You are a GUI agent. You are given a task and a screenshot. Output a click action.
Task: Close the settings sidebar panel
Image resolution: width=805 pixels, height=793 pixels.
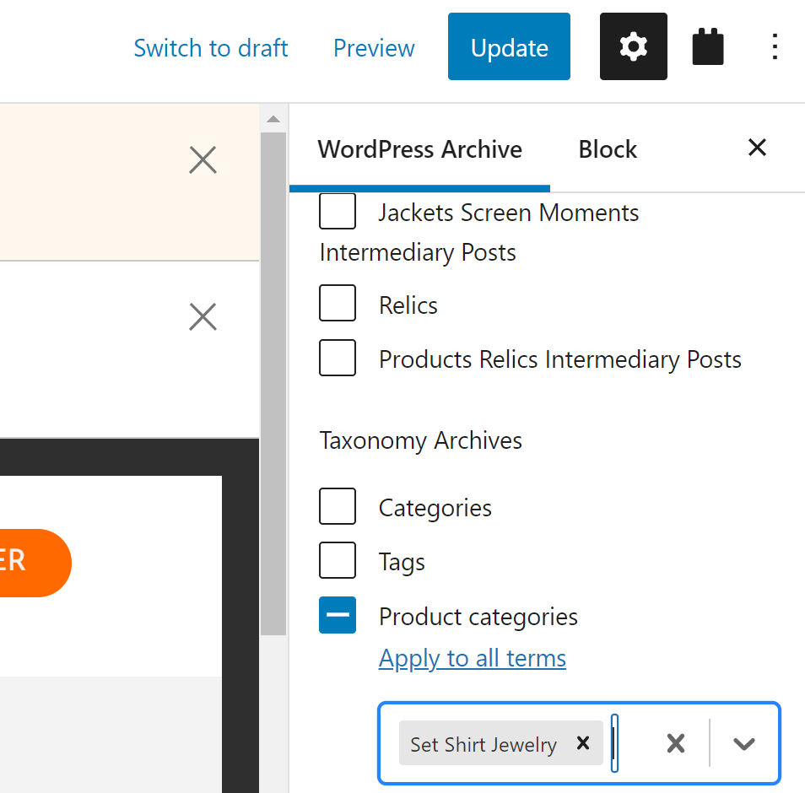tap(757, 148)
